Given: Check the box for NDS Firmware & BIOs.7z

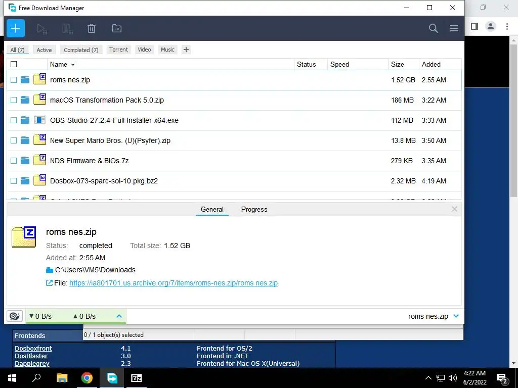Looking at the screenshot, I should (x=14, y=161).
